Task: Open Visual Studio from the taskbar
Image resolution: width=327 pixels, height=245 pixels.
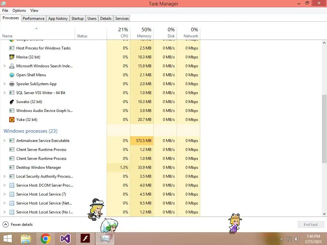Action: coord(65,239)
